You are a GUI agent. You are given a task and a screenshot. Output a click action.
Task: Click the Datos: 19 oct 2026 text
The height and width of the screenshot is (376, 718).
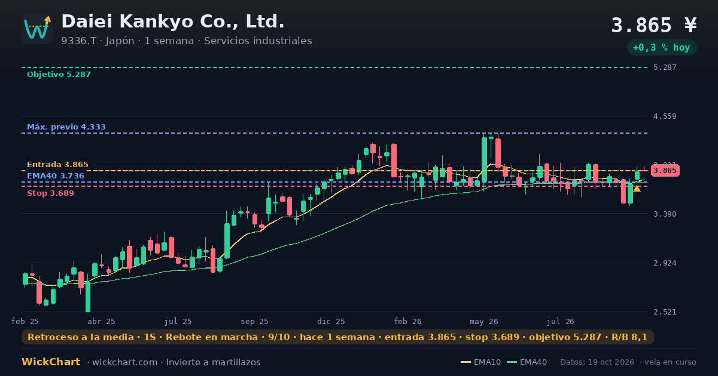coord(598,362)
